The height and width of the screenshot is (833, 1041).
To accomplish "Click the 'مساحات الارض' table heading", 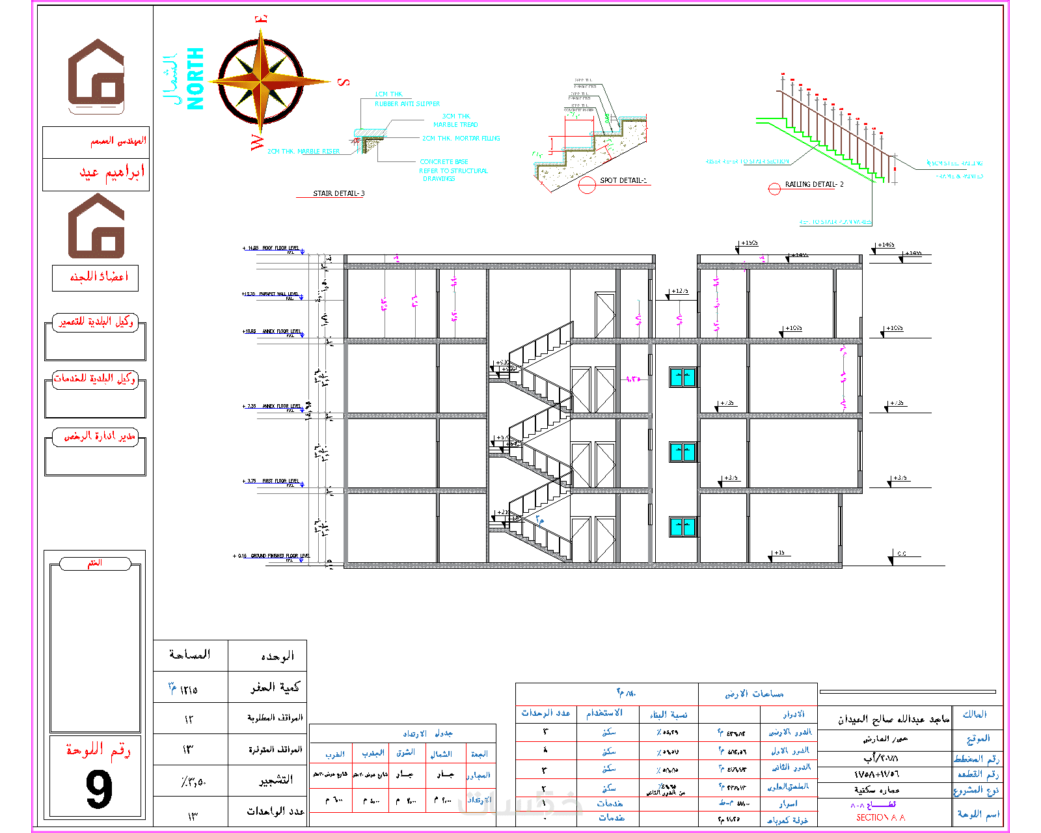I will click(x=755, y=694).
